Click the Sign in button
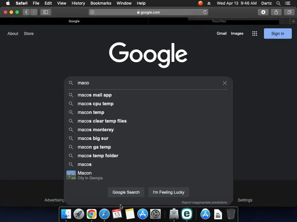Viewport: 297px width, 222px height. click(x=278, y=34)
